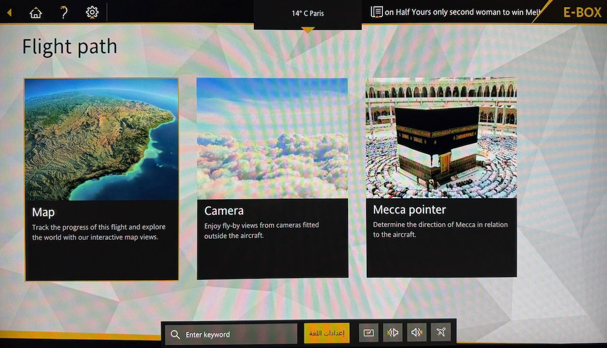Viewport: 607px width, 348px height.
Task: Open help via question mark icon
Action: [64, 13]
